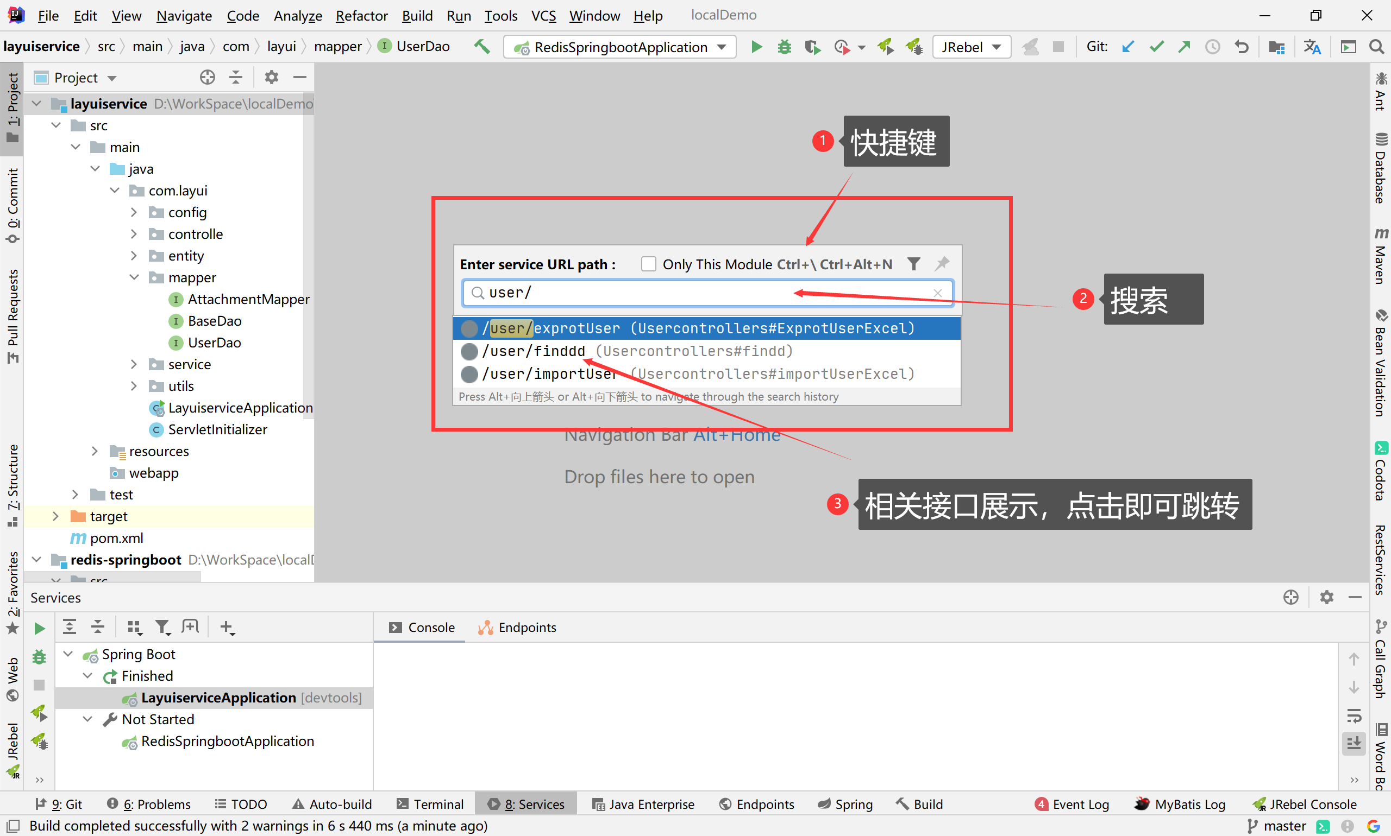Open the Terminal tool window button
Screen dimensions: 1391x836
(x=430, y=804)
